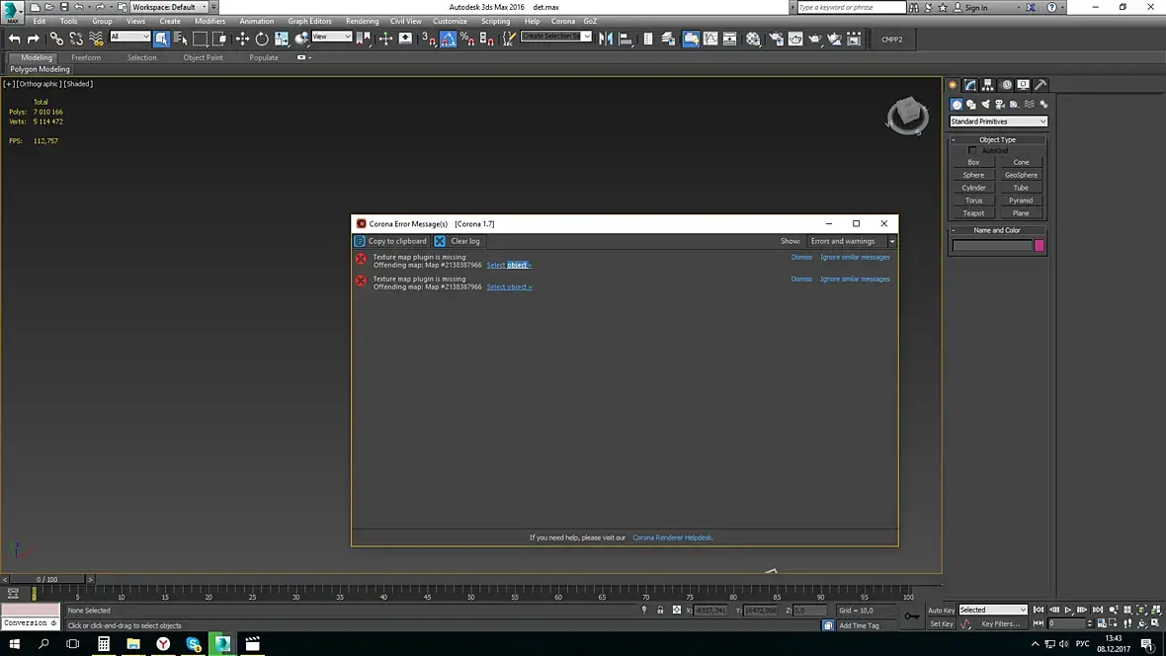Activate the Select and Rotate tool
Image resolution: width=1166 pixels, height=656 pixels.
(x=262, y=39)
